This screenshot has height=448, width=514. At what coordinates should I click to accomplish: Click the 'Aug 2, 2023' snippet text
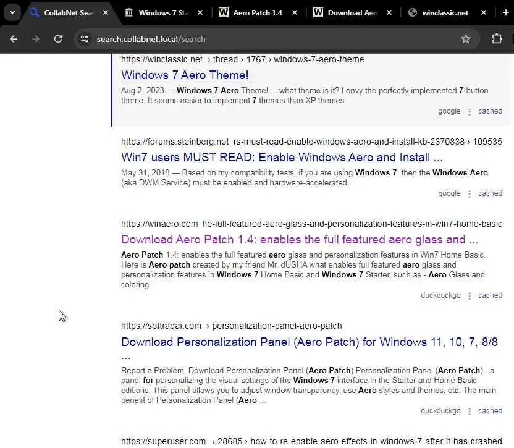coord(143,90)
